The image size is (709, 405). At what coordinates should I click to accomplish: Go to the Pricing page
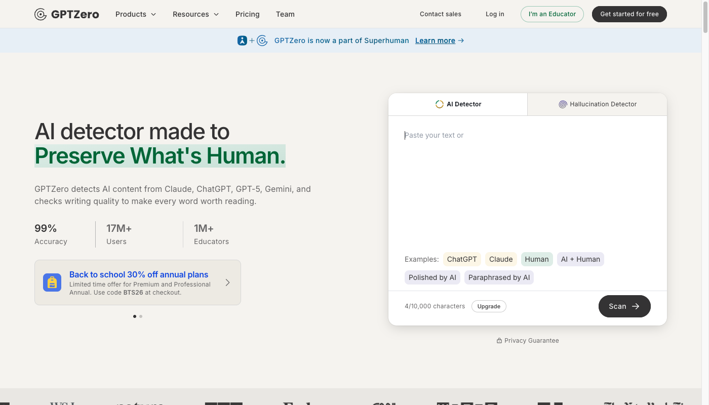[x=247, y=14]
